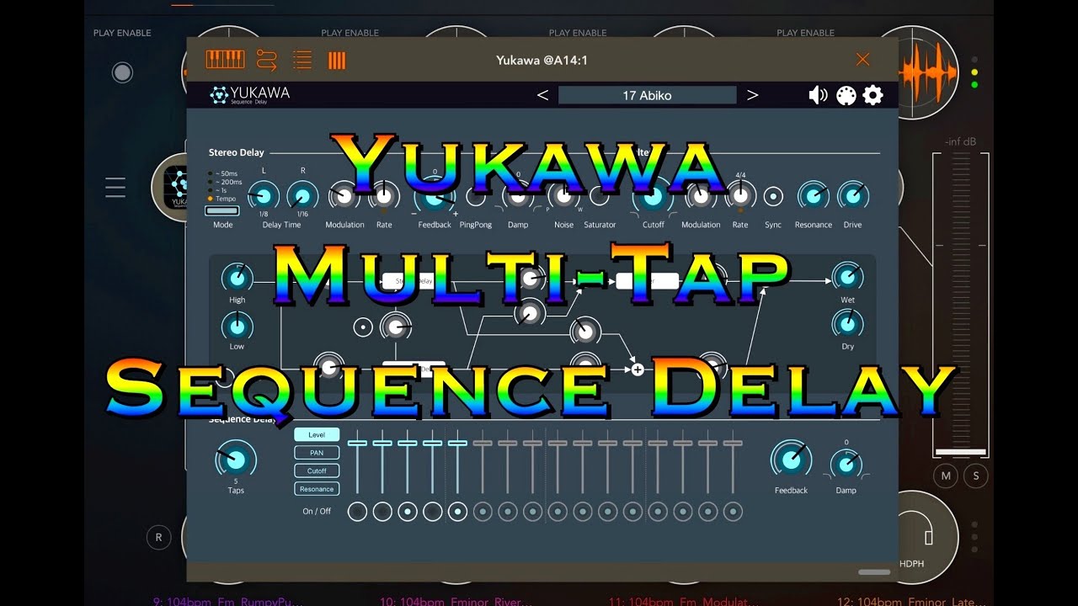Select the PAN tab for sequence sliders

pos(317,453)
